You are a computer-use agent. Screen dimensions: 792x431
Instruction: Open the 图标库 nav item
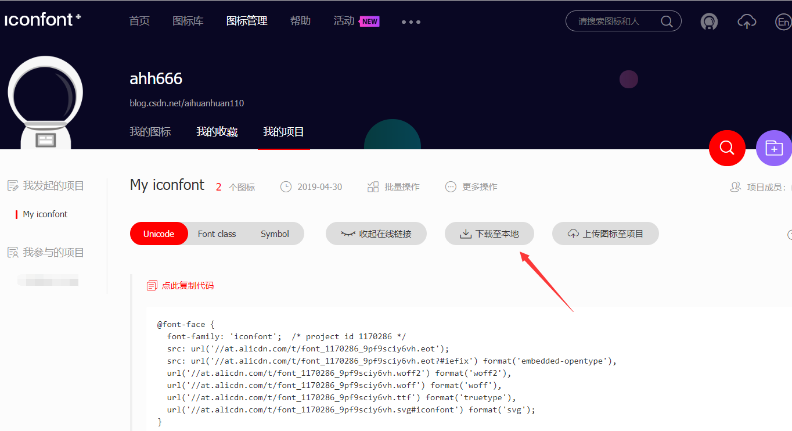pyautogui.click(x=188, y=21)
